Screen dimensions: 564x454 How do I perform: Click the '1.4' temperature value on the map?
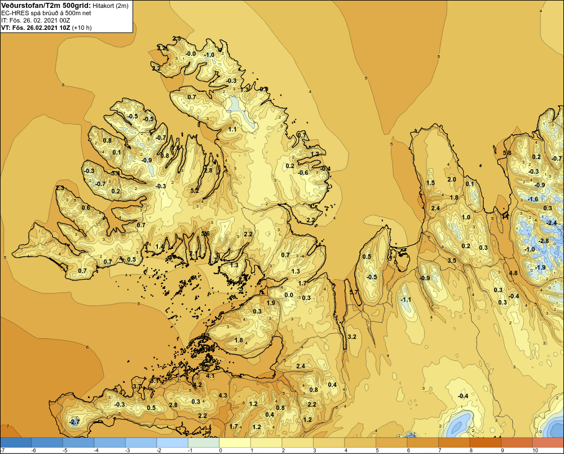pos(160,247)
